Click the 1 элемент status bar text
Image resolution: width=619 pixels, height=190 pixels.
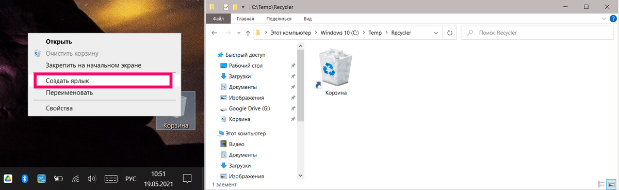(225, 184)
